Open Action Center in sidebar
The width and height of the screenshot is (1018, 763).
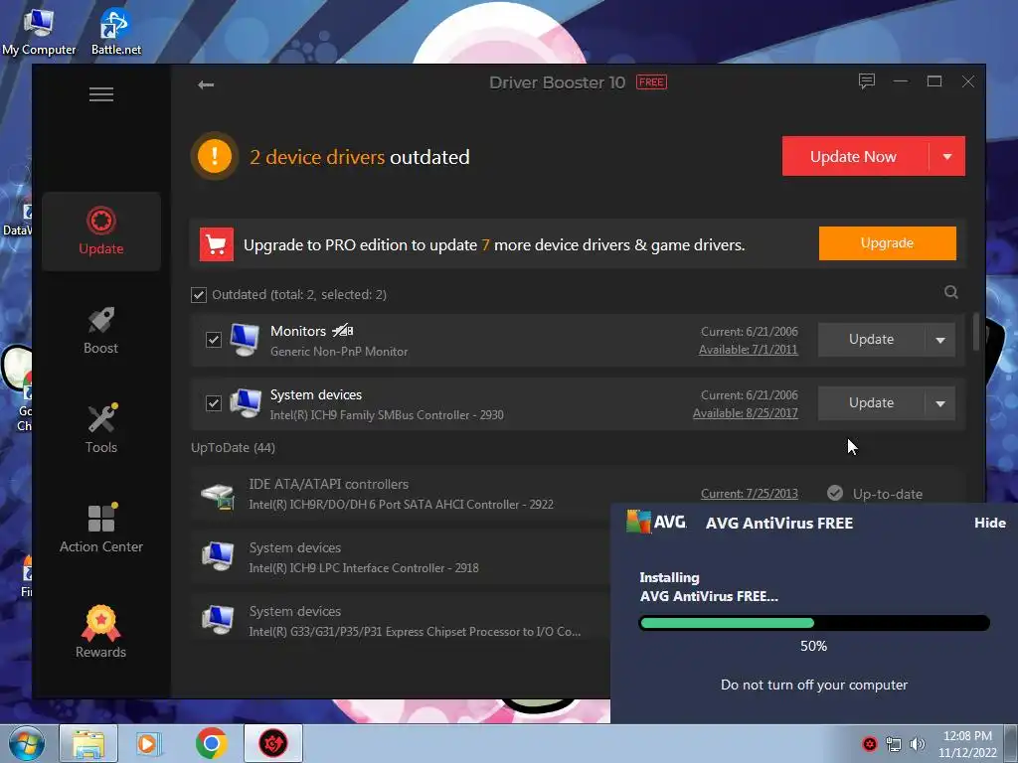pos(101,529)
